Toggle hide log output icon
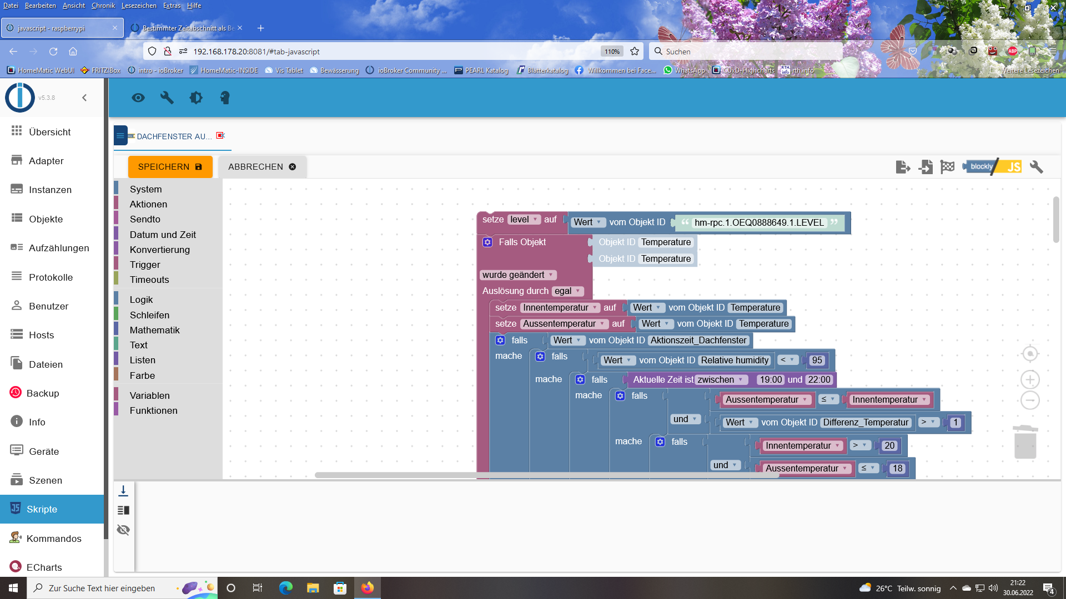 click(123, 530)
